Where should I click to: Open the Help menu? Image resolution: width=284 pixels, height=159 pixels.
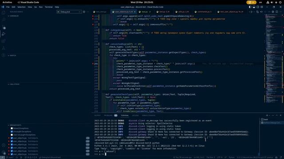57,7
